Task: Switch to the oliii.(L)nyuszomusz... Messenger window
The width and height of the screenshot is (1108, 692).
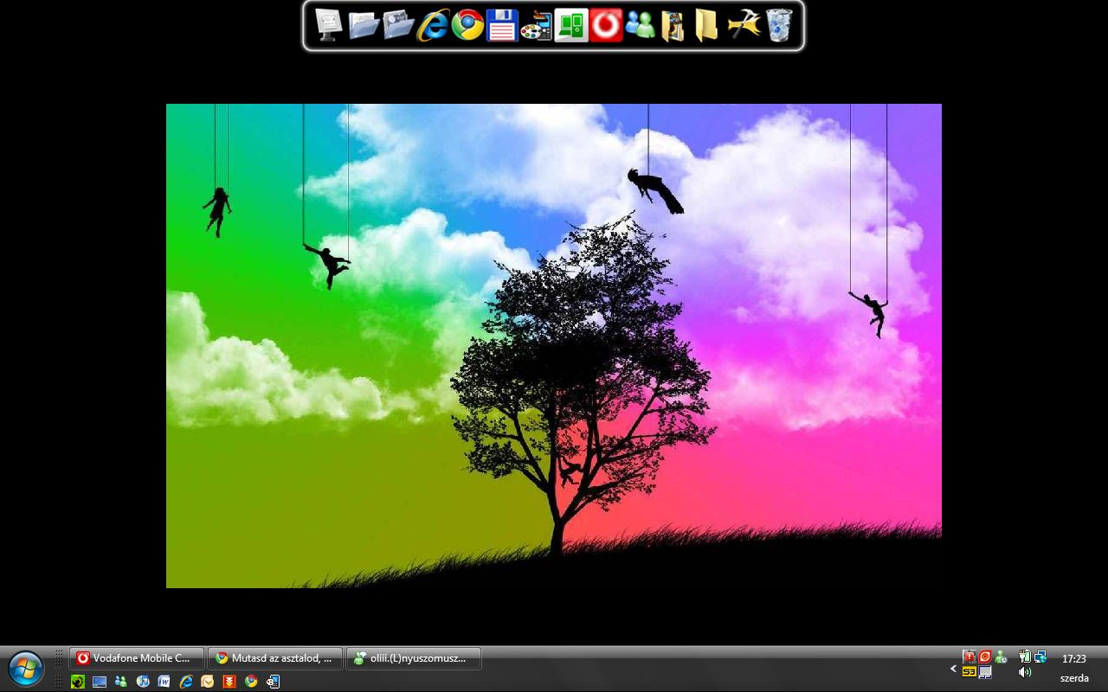Action: pyautogui.click(x=414, y=658)
